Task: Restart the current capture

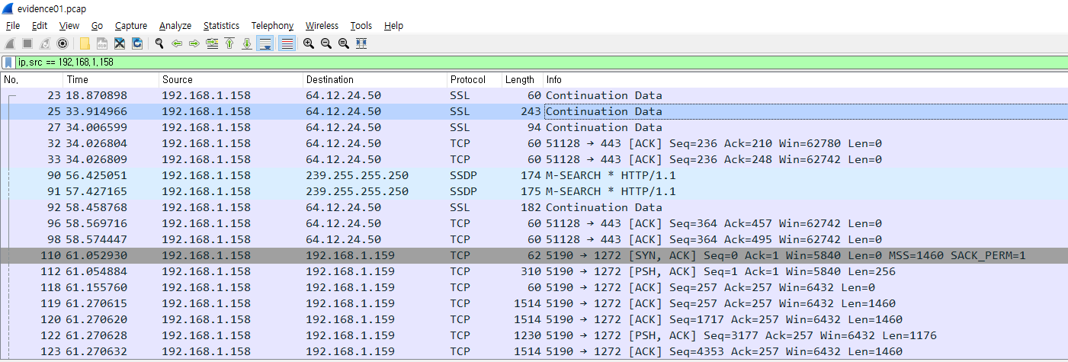Action: coord(45,43)
